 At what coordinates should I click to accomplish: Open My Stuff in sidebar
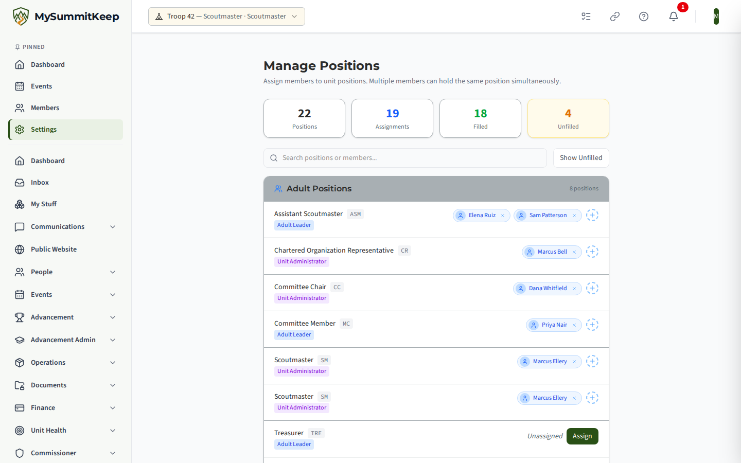coord(65,204)
